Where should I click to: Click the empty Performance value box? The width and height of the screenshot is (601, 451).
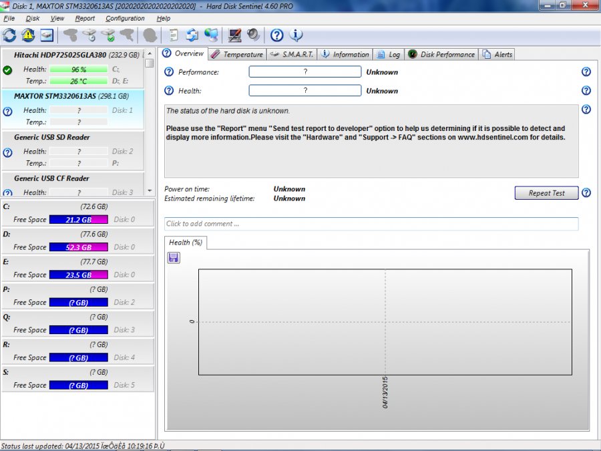305,71
